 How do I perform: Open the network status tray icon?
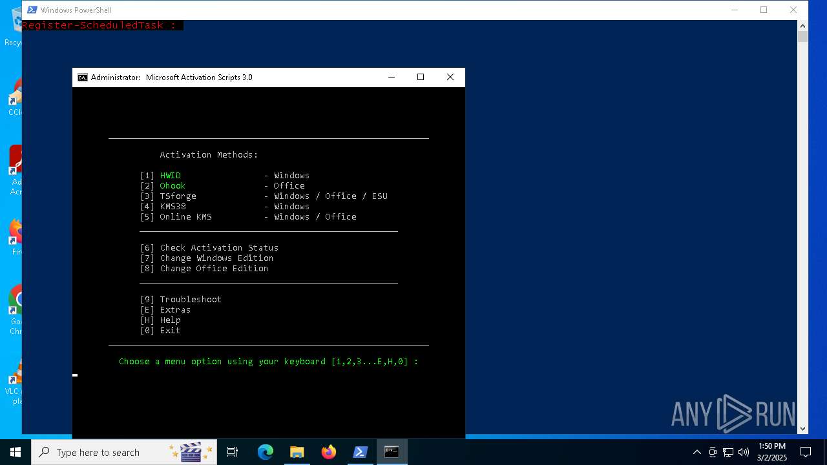728,452
